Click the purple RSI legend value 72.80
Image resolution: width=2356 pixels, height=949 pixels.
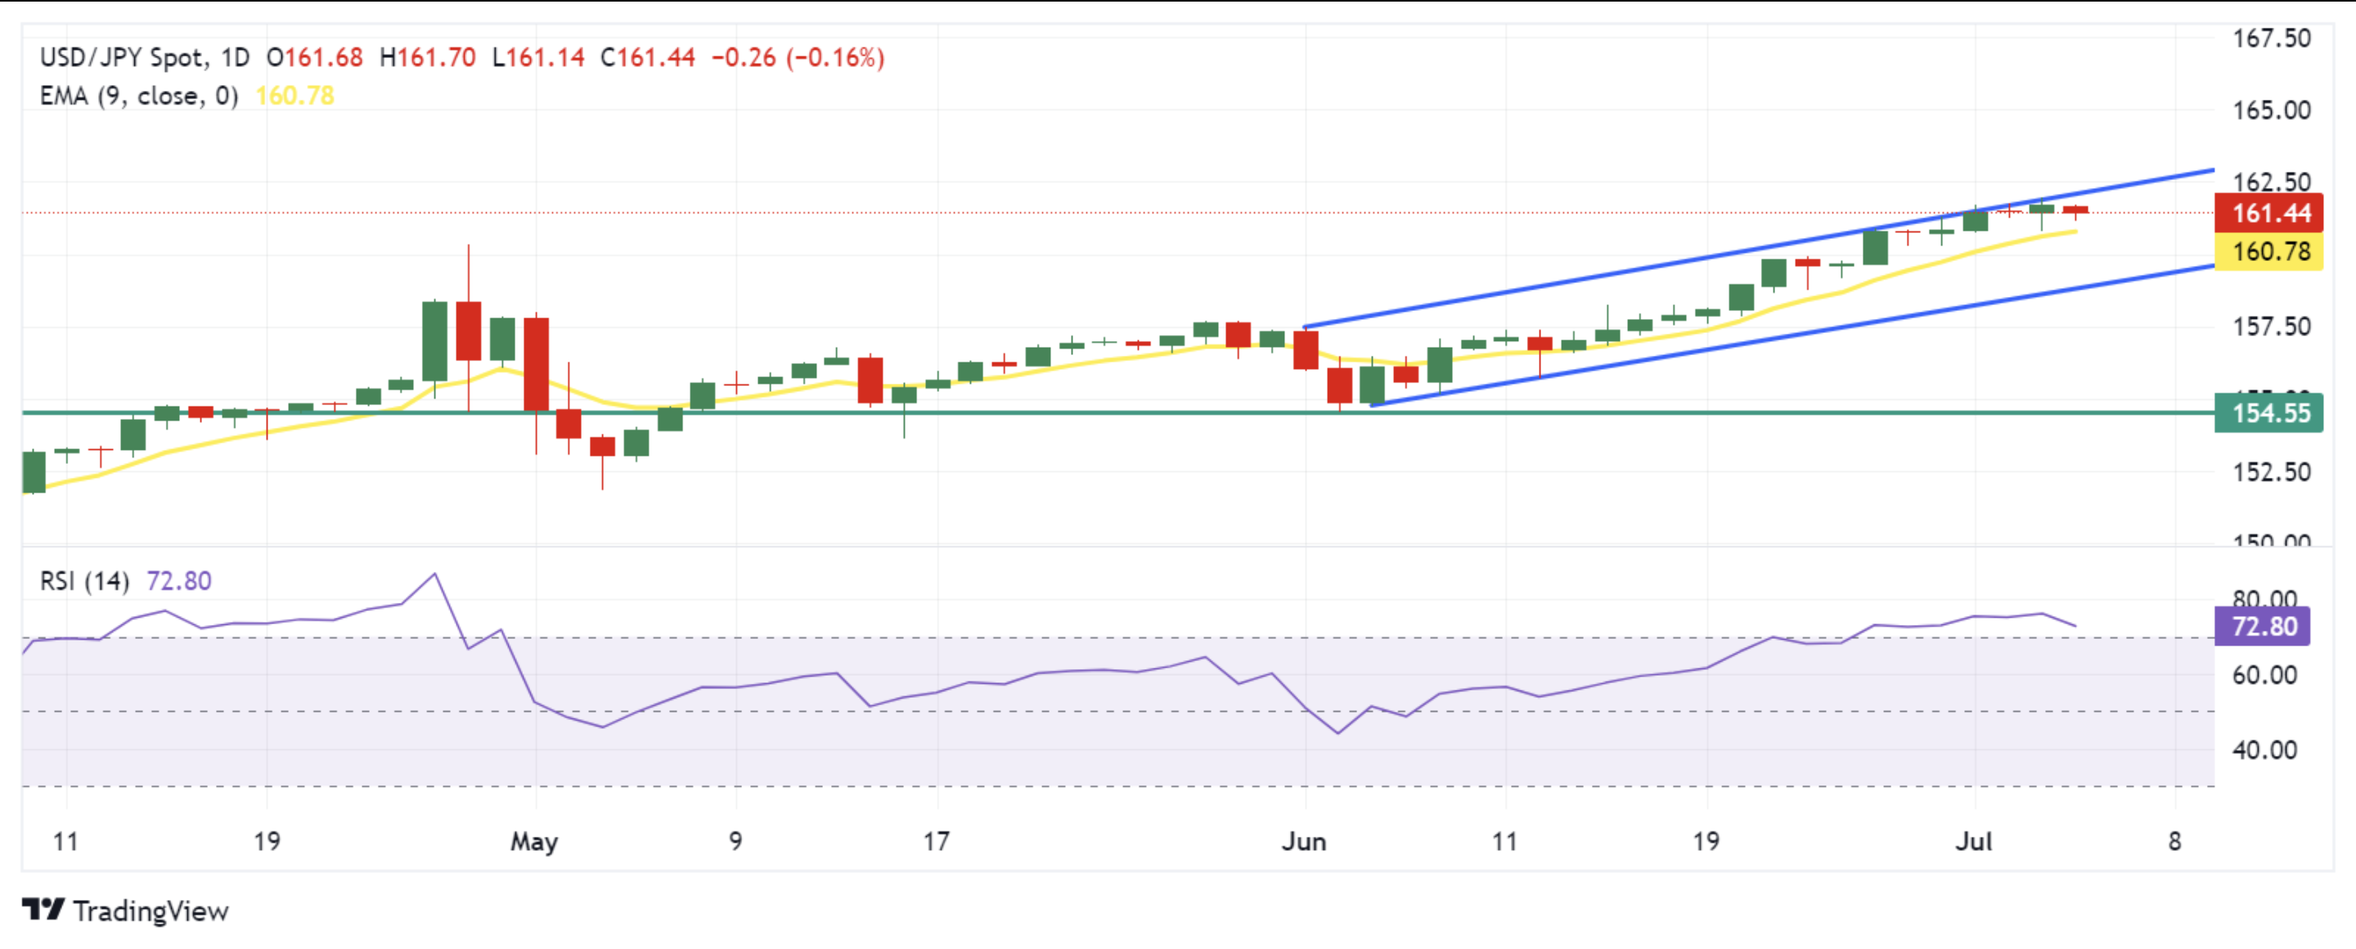(179, 581)
